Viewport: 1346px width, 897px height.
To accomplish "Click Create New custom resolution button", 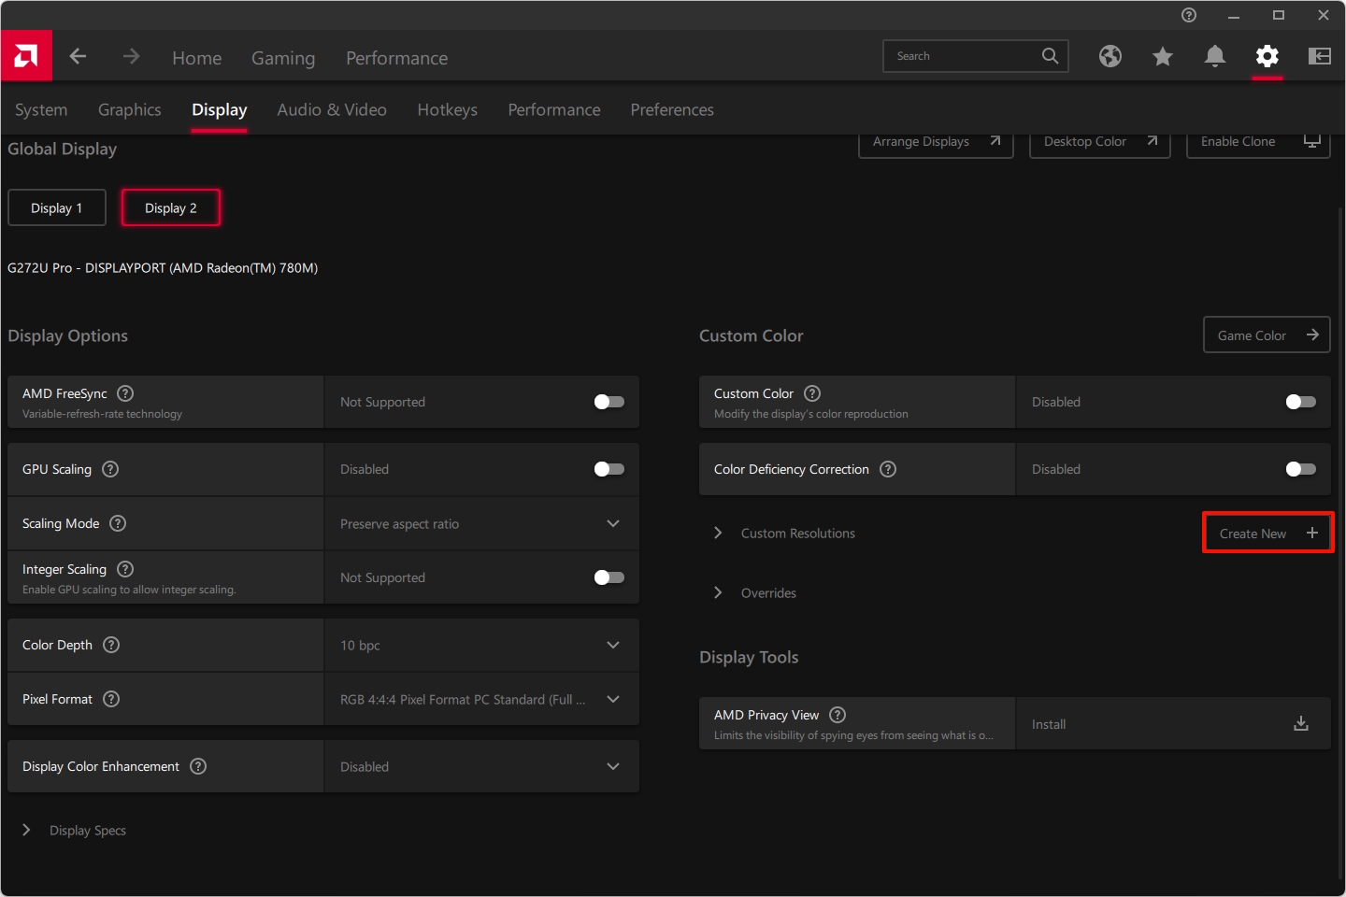I will (x=1267, y=534).
